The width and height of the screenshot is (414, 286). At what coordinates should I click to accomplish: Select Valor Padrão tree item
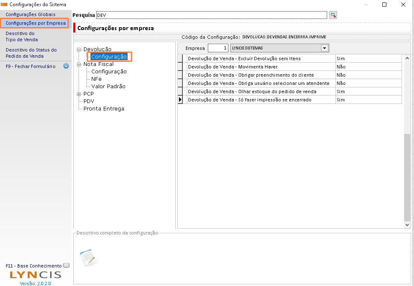pos(108,87)
